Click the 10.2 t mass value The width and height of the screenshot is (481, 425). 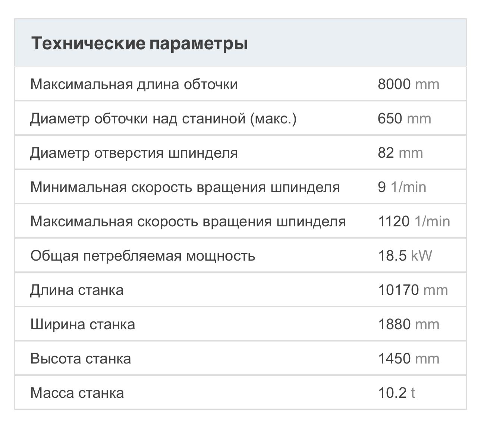(x=396, y=393)
